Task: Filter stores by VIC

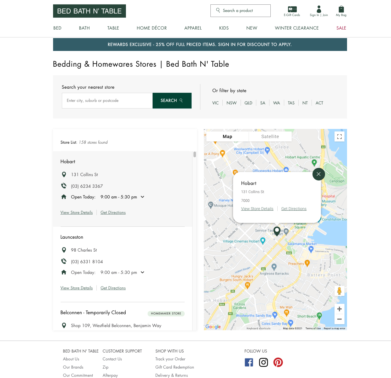Action: click(215, 103)
